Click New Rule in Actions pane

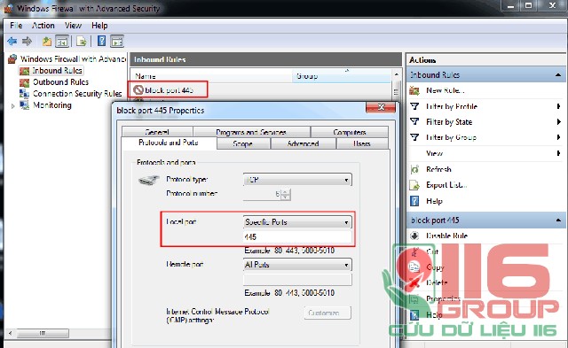[445, 90]
